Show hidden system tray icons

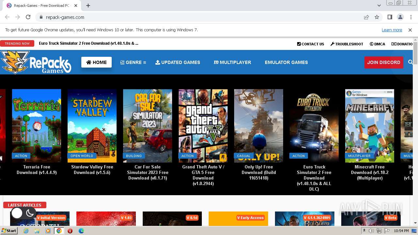tap(364, 231)
